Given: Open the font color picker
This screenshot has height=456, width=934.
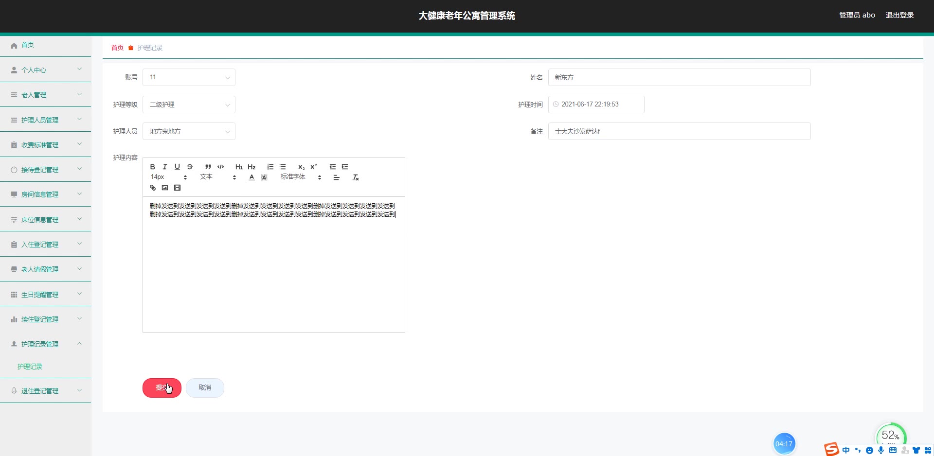Looking at the screenshot, I should (251, 177).
